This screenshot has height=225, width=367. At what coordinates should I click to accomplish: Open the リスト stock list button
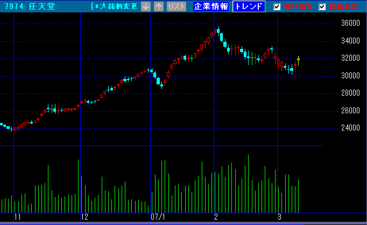point(177,6)
